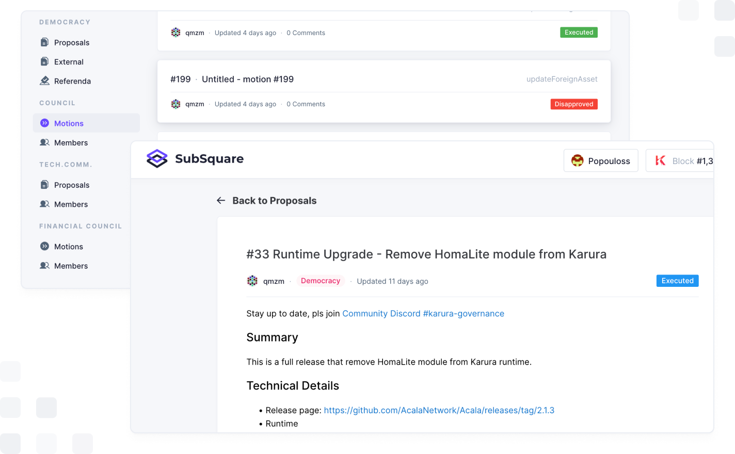The image size is (735, 454).
Task: Select Motions under Council
Action: [69, 123]
